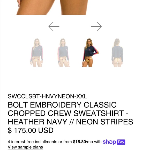Select the second thumbnail with arms down

coord(63,52)
